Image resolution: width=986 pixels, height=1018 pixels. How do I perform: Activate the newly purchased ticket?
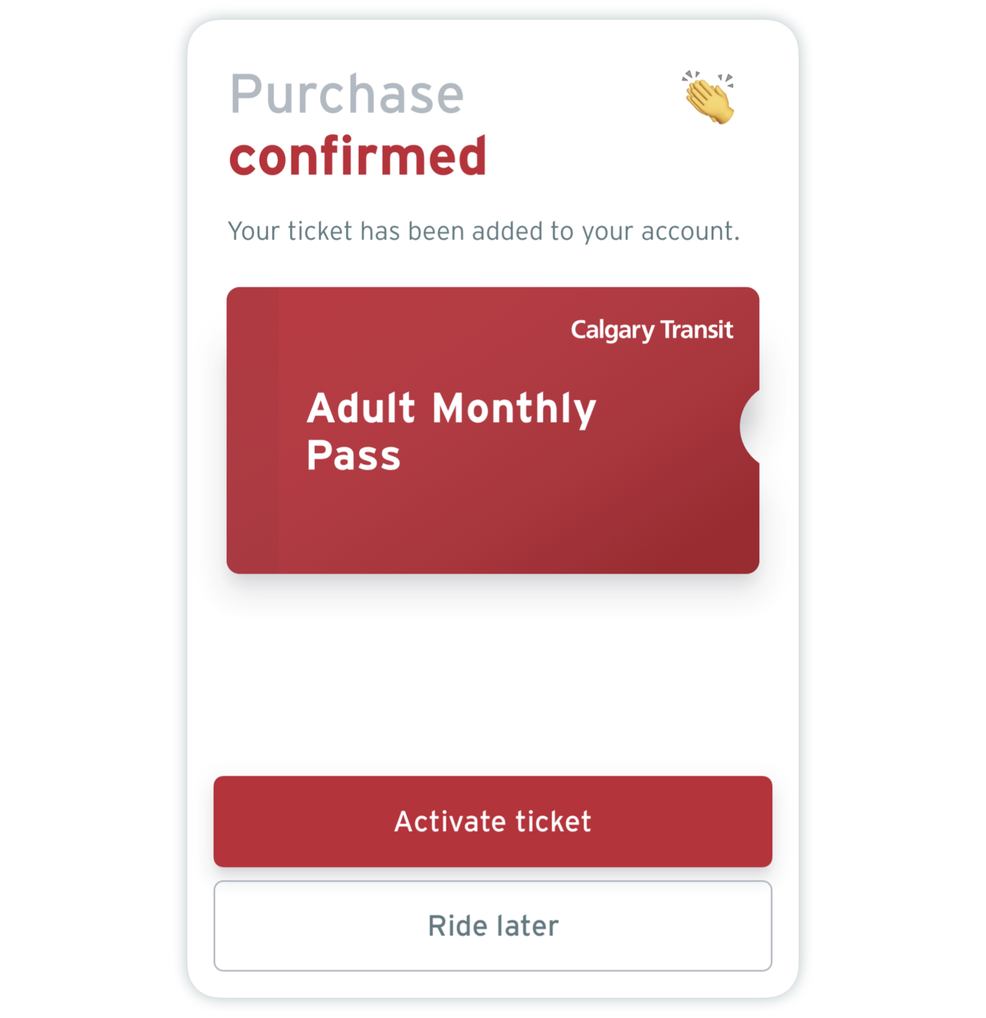[493, 821]
